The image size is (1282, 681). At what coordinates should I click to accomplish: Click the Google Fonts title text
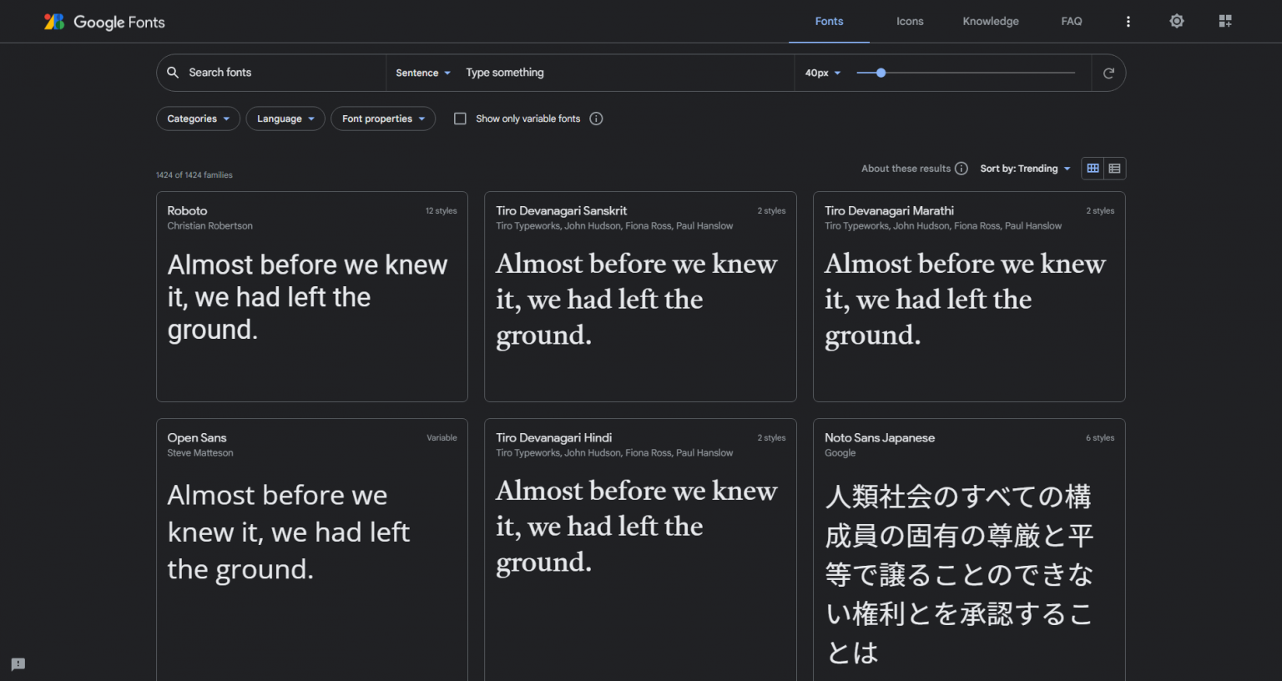click(119, 23)
